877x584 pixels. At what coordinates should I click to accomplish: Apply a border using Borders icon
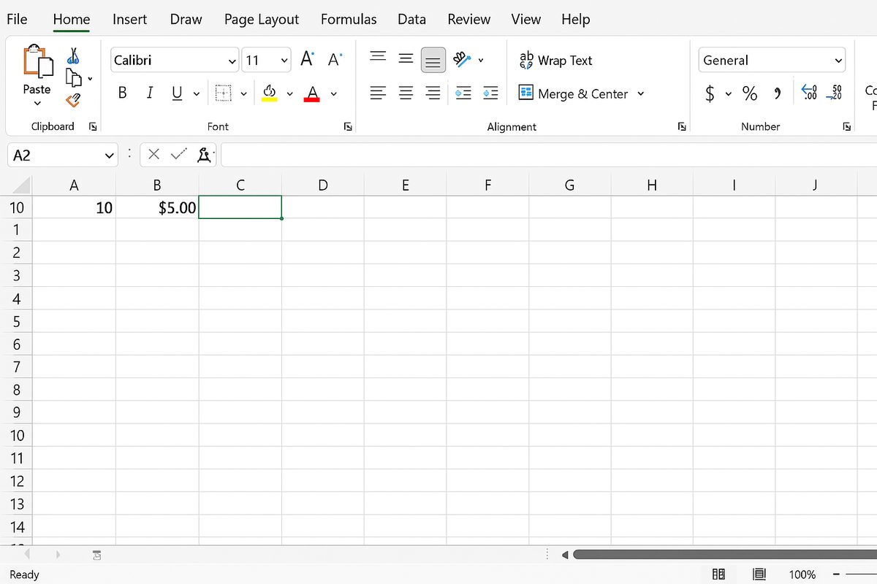(x=224, y=93)
